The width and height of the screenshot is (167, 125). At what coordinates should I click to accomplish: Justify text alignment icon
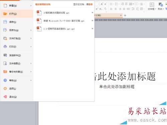click(x=124, y=9)
